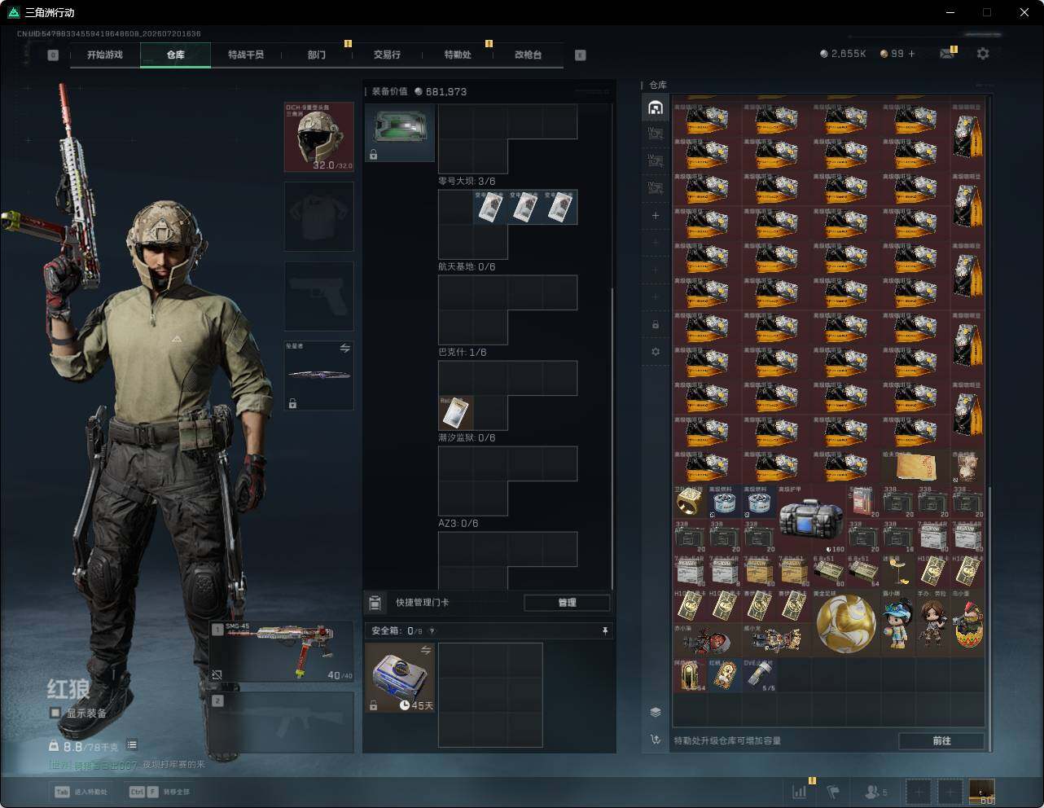Viewport: 1044px width, 808px height.
Task: Click the 管理 keycard button
Action: click(x=567, y=603)
